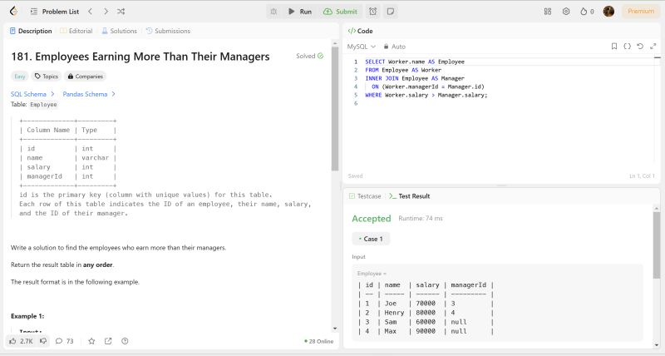
Task: Click the test result panel scrollbar
Action: pos(657,245)
